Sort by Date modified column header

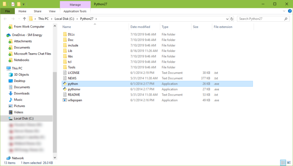click(140, 27)
